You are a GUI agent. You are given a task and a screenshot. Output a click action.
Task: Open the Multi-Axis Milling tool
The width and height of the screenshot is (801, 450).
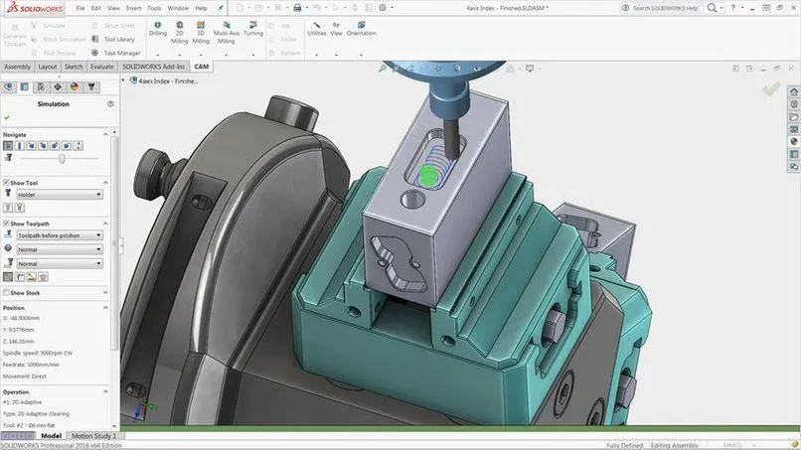[x=227, y=27]
